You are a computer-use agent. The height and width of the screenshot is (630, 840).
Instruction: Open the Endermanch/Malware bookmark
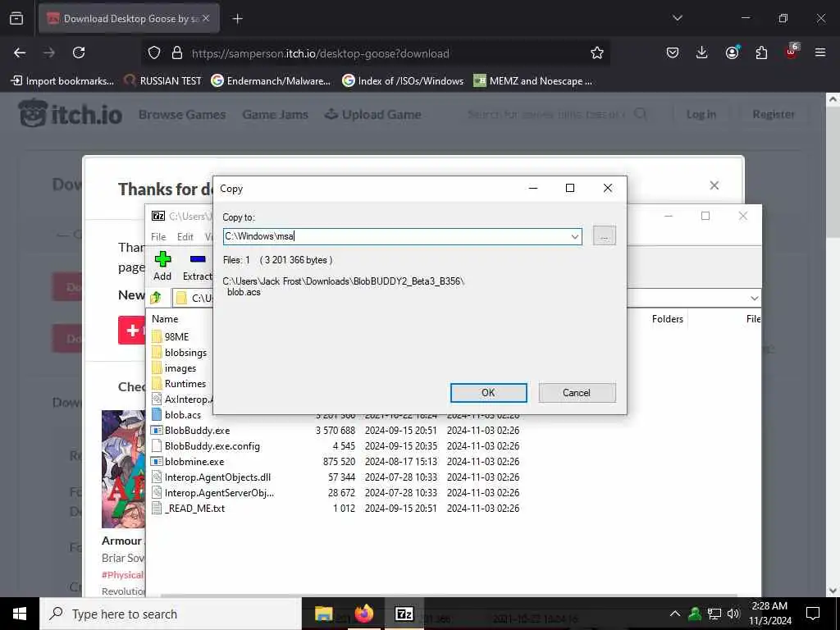[x=271, y=81]
